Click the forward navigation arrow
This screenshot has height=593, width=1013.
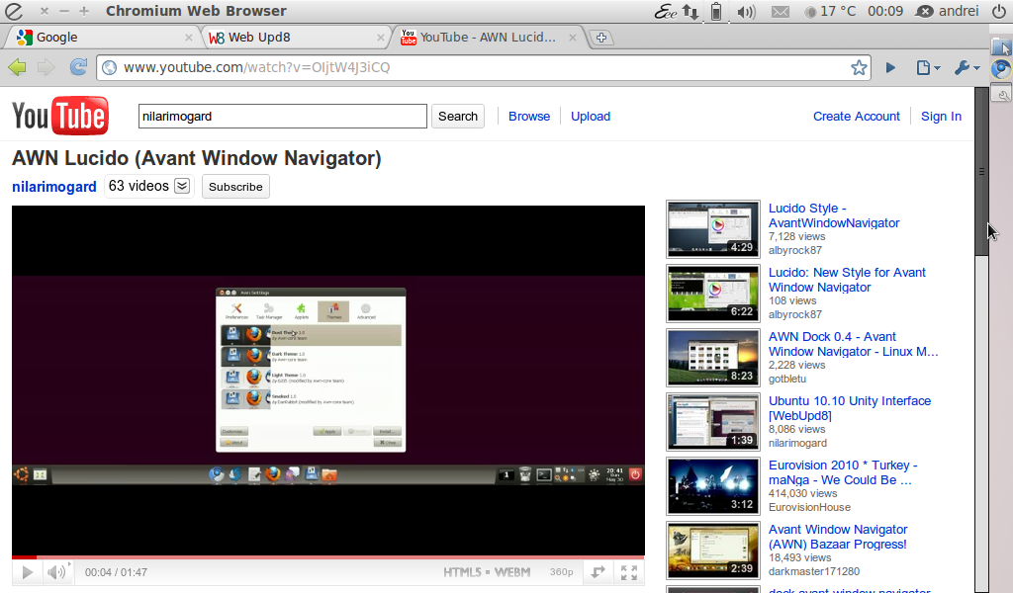pos(46,67)
